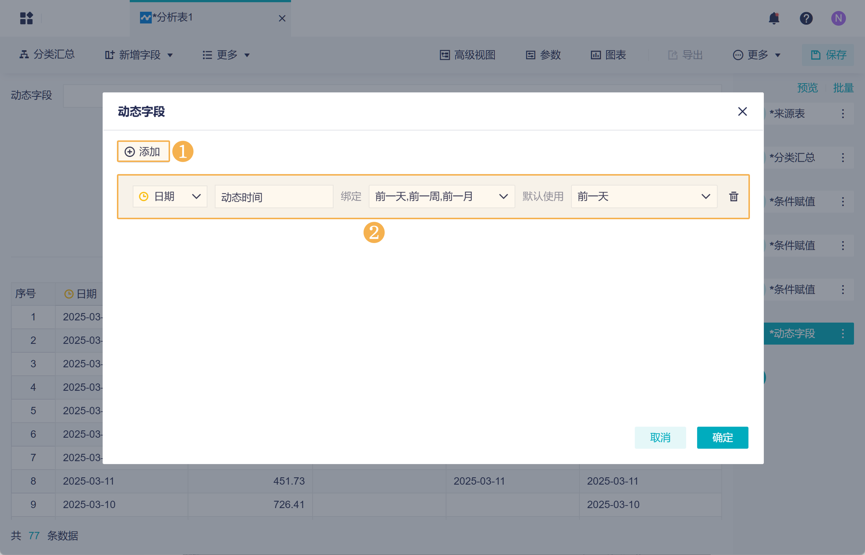This screenshot has width=865, height=555.
Task: Click the 预览 link
Action: point(807,88)
